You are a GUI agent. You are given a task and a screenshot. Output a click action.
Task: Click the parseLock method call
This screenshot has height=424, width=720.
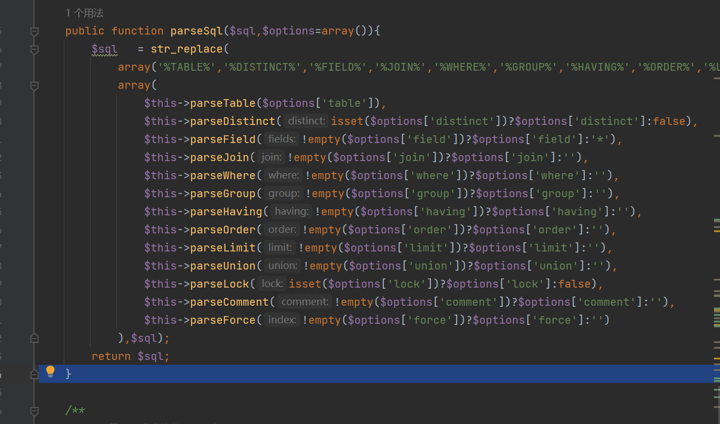pos(220,284)
